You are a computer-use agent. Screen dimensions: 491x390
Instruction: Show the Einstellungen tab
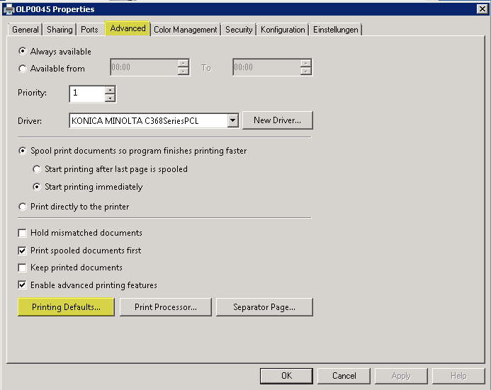[336, 30]
